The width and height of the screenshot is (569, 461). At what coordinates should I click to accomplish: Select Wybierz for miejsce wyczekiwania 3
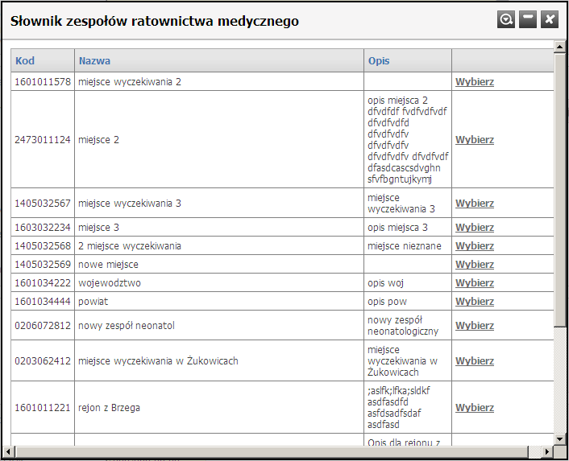click(x=475, y=204)
